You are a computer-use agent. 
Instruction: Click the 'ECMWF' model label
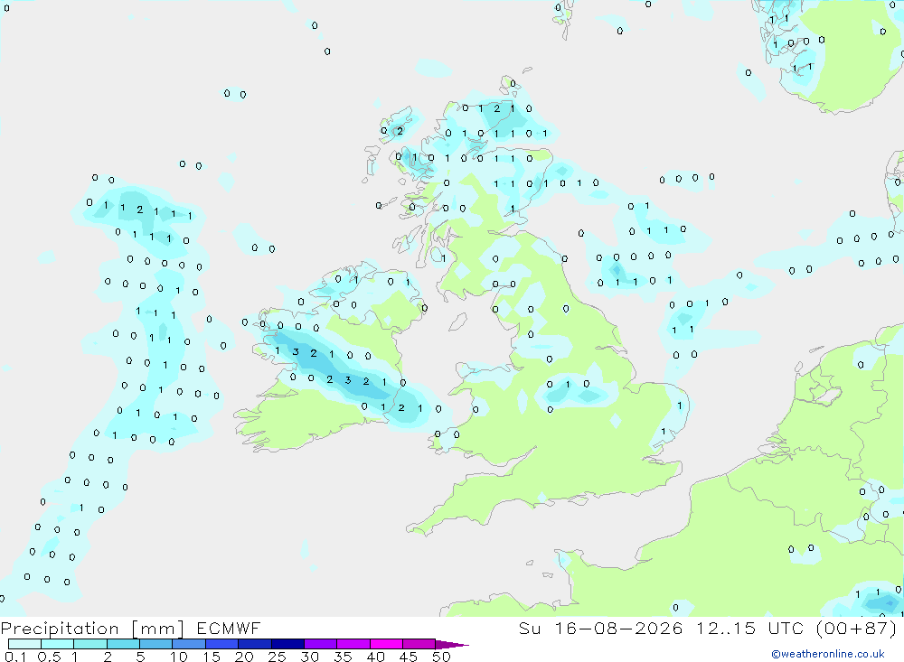tap(229, 628)
